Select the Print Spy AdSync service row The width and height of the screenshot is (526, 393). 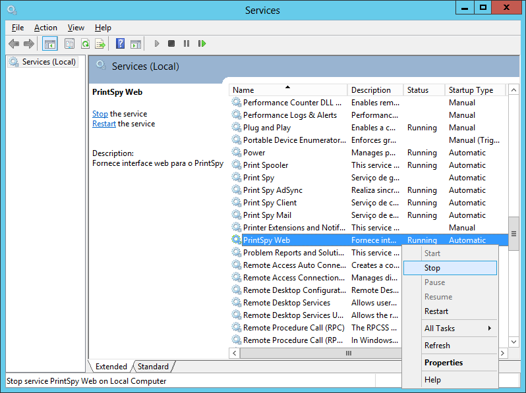coord(368,190)
